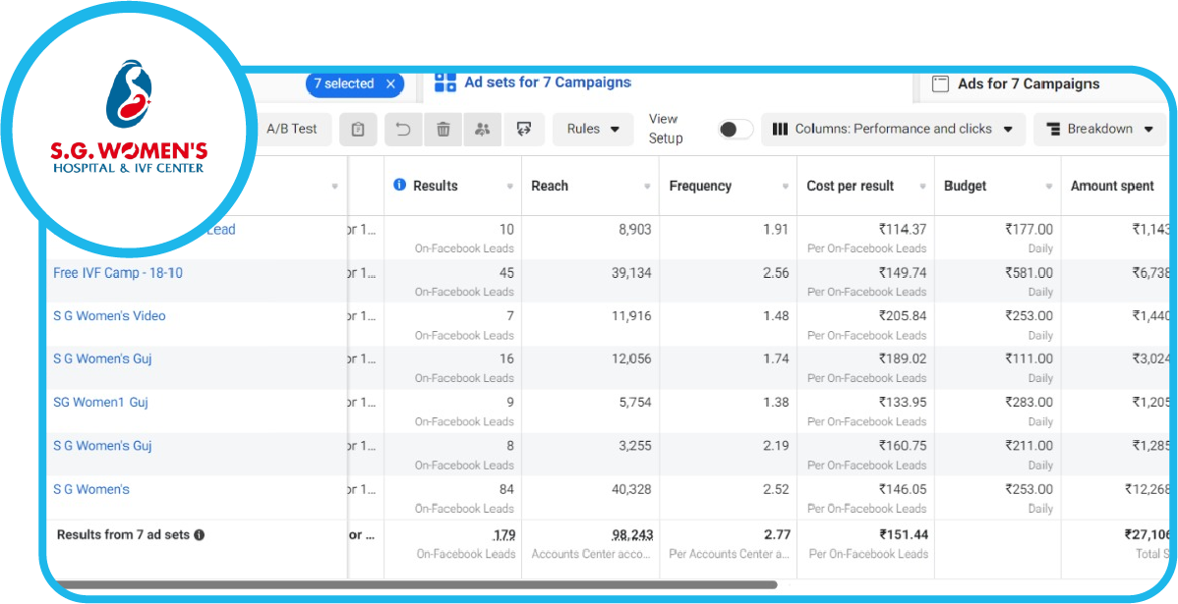Click the trash delete icon

(x=443, y=129)
